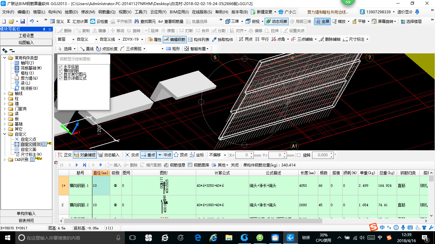
Task: Click the 全屏 fullscreen button
Action: [322, 21]
